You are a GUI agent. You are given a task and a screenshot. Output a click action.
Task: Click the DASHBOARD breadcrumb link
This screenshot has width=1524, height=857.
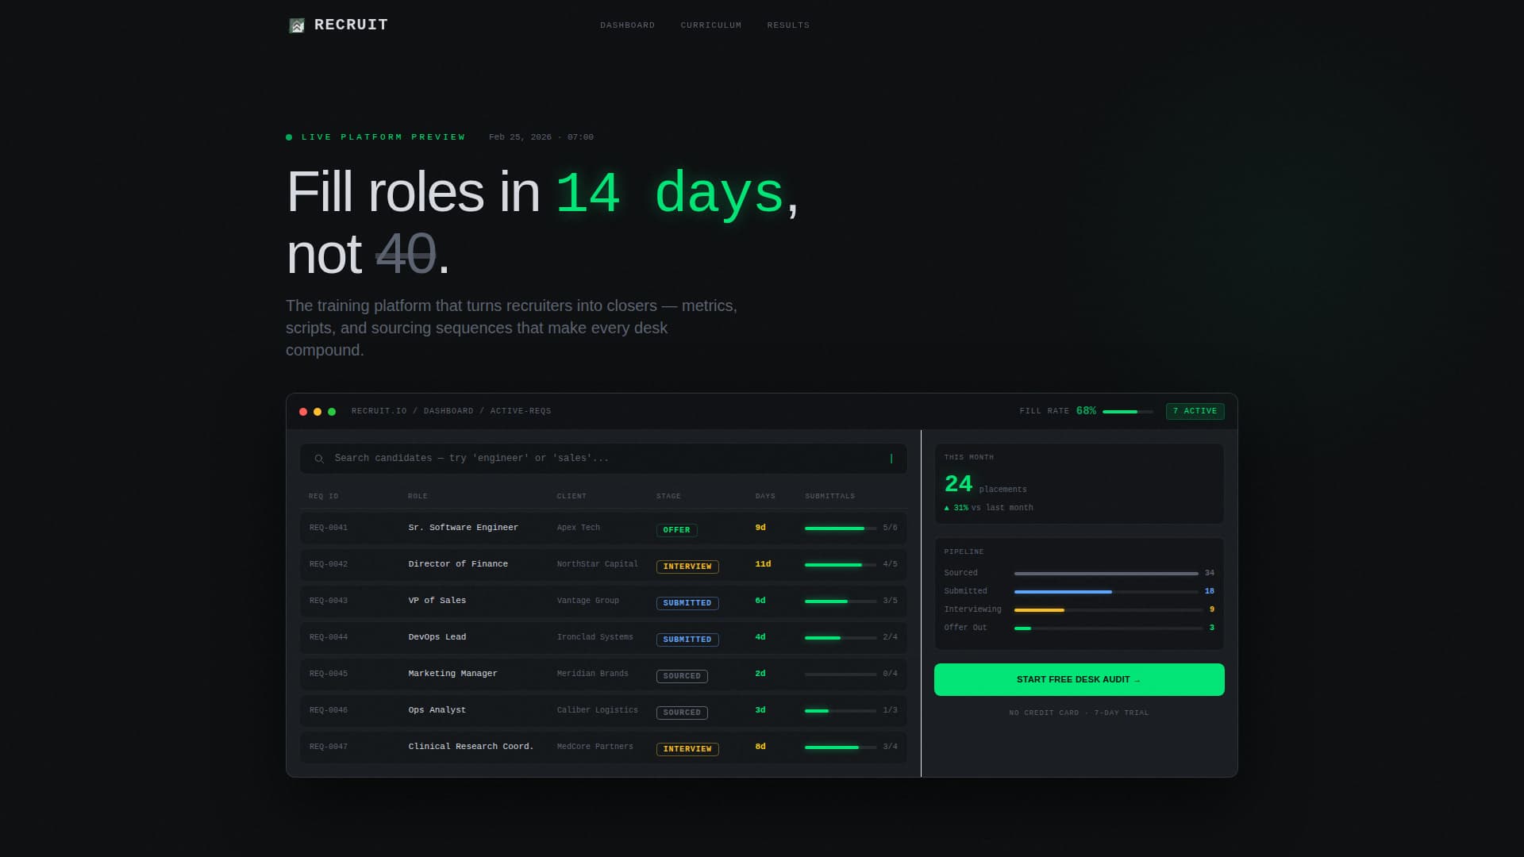pos(450,411)
